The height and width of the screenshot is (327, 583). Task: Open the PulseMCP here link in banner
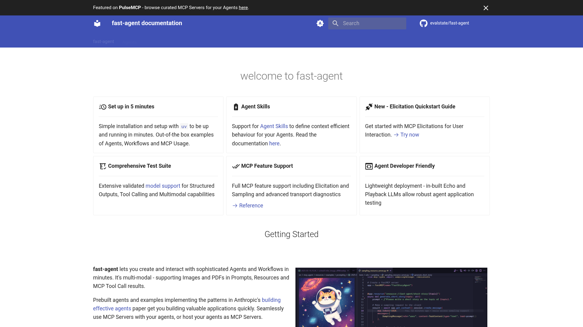pos(243,8)
